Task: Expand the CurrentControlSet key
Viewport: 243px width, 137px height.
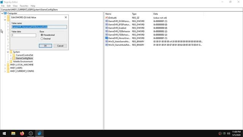Action: point(11,55)
